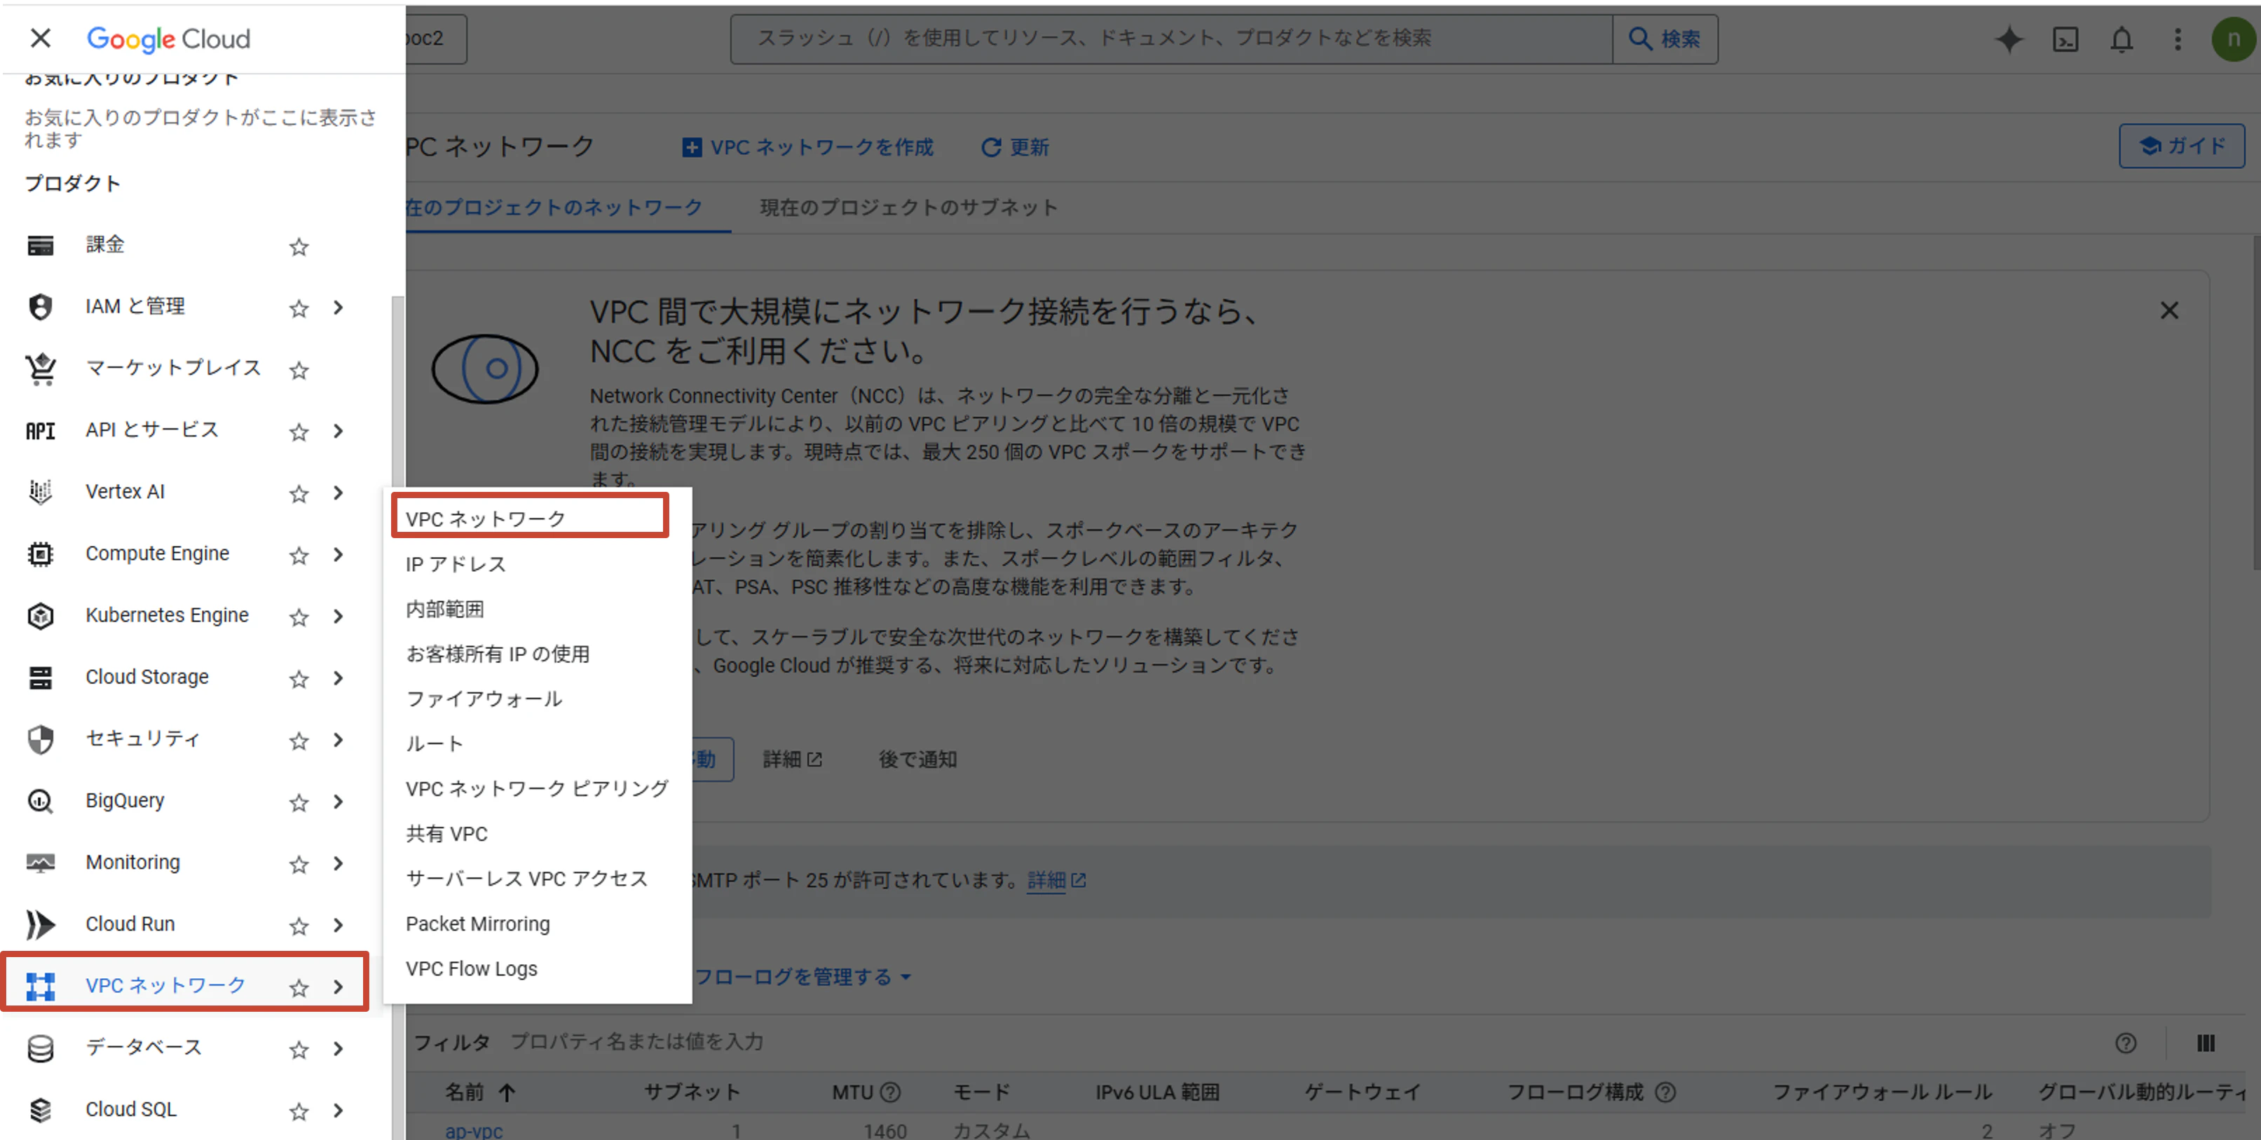
Task: Expand the BigQuery submenu chevron
Action: pos(339,802)
